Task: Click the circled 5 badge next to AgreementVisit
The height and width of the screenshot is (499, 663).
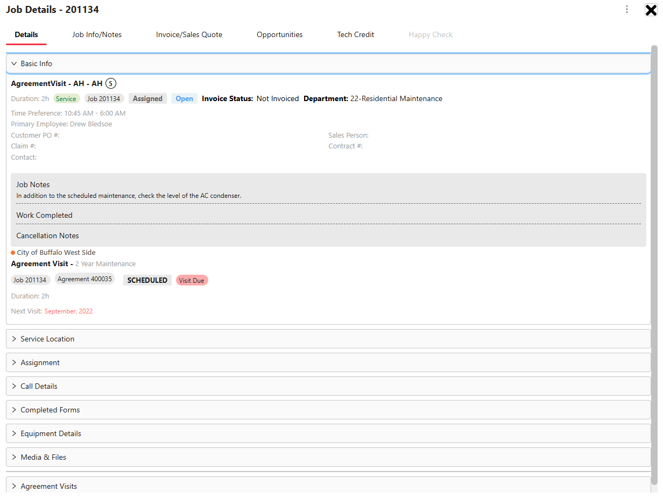Action: [110, 83]
